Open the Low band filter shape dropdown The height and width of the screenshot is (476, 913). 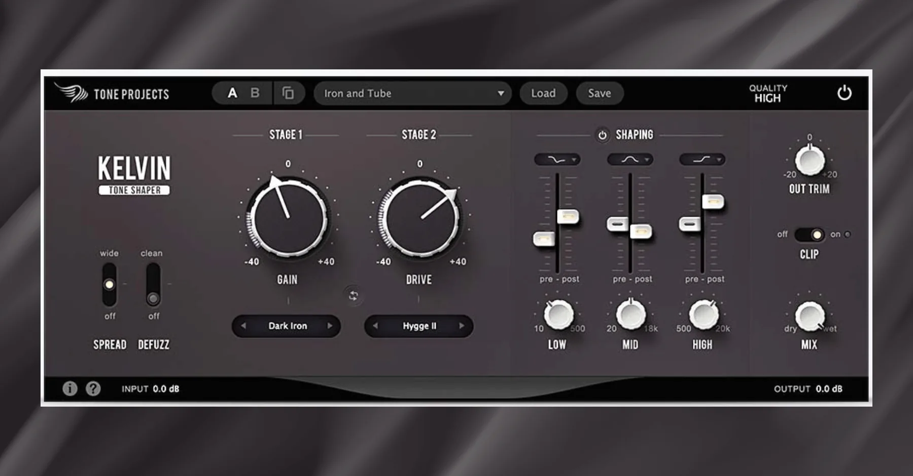pyautogui.click(x=557, y=160)
